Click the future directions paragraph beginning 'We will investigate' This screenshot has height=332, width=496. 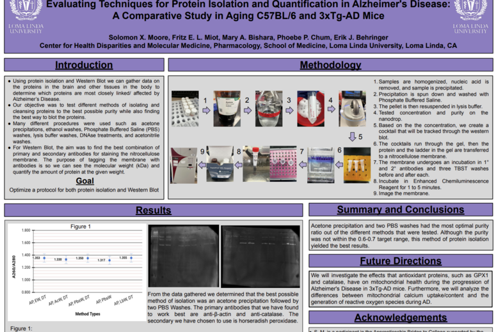(399, 289)
